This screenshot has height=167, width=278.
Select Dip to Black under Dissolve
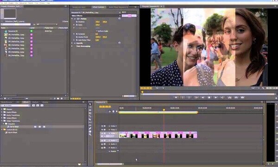pos(14,127)
